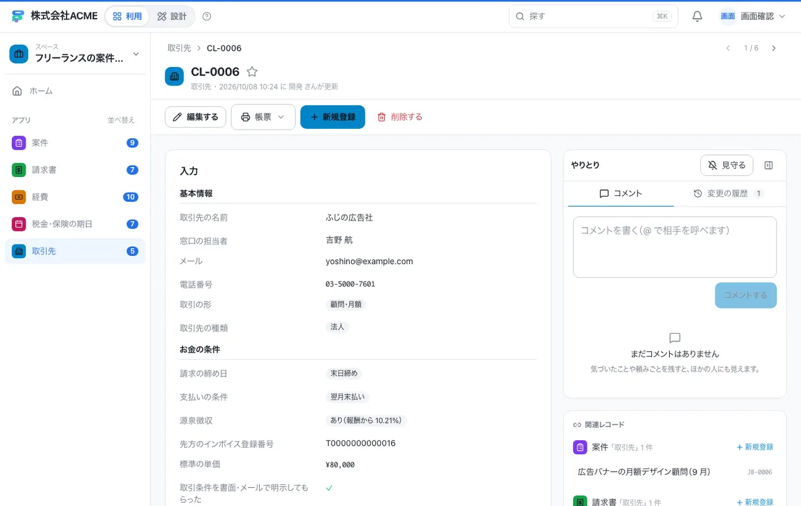
Task: Focus the 探す search field
Action: pyautogui.click(x=593, y=16)
